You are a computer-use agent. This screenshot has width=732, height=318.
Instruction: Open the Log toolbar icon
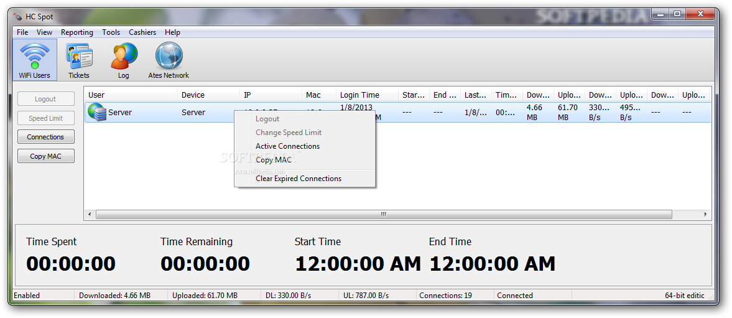click(x=124, y=60)
